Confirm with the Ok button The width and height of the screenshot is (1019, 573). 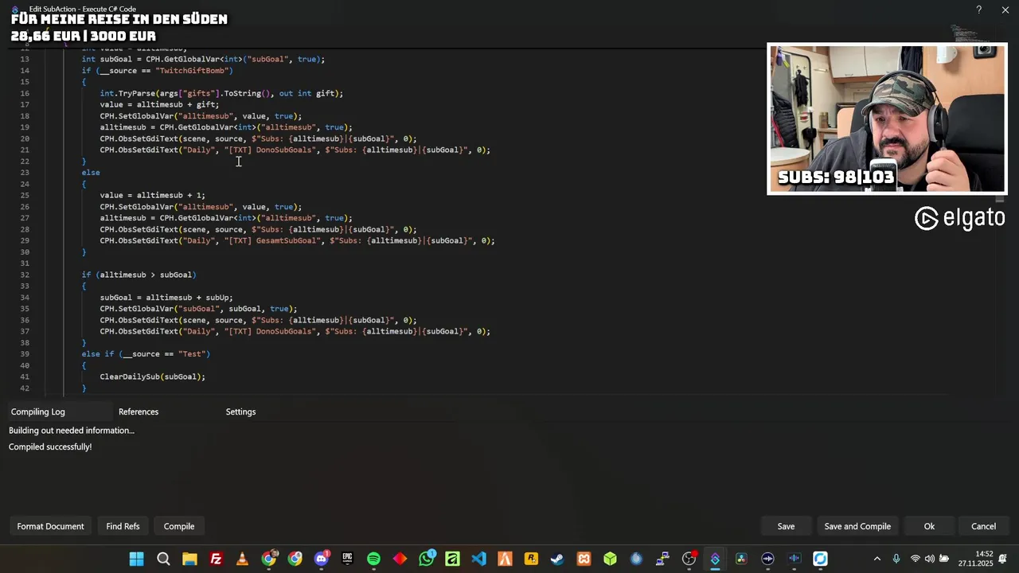(x=929, y=526)
